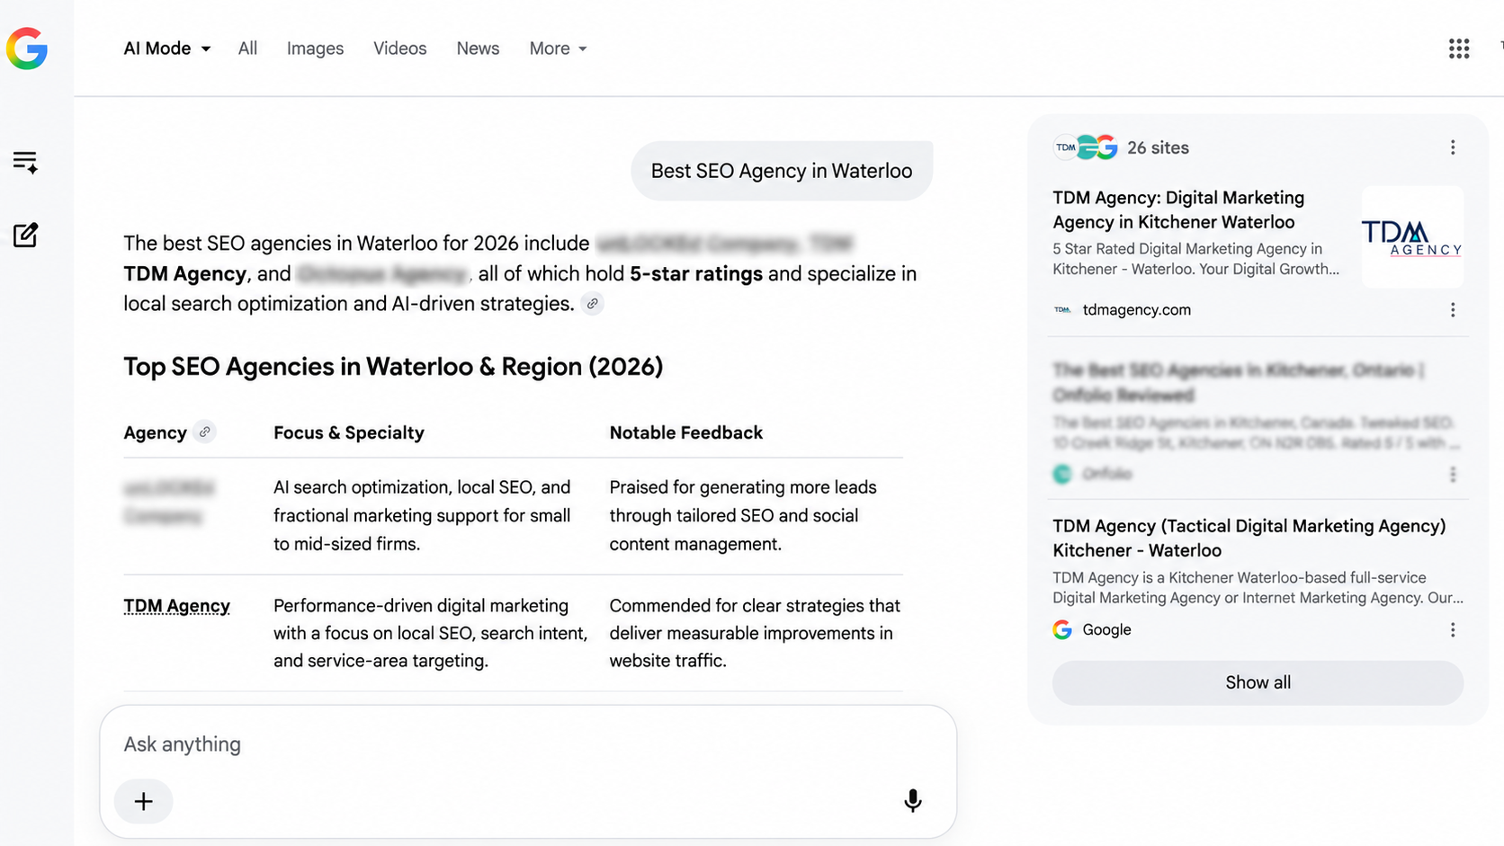Open options for the Google source

[x=1453, y=630]
